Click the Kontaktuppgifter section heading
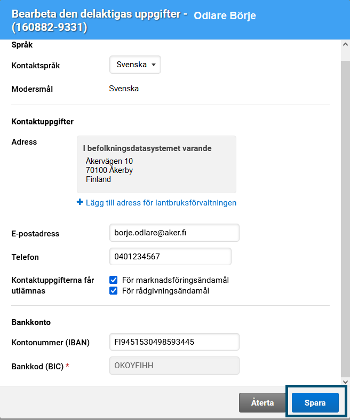 pos(42,122)
